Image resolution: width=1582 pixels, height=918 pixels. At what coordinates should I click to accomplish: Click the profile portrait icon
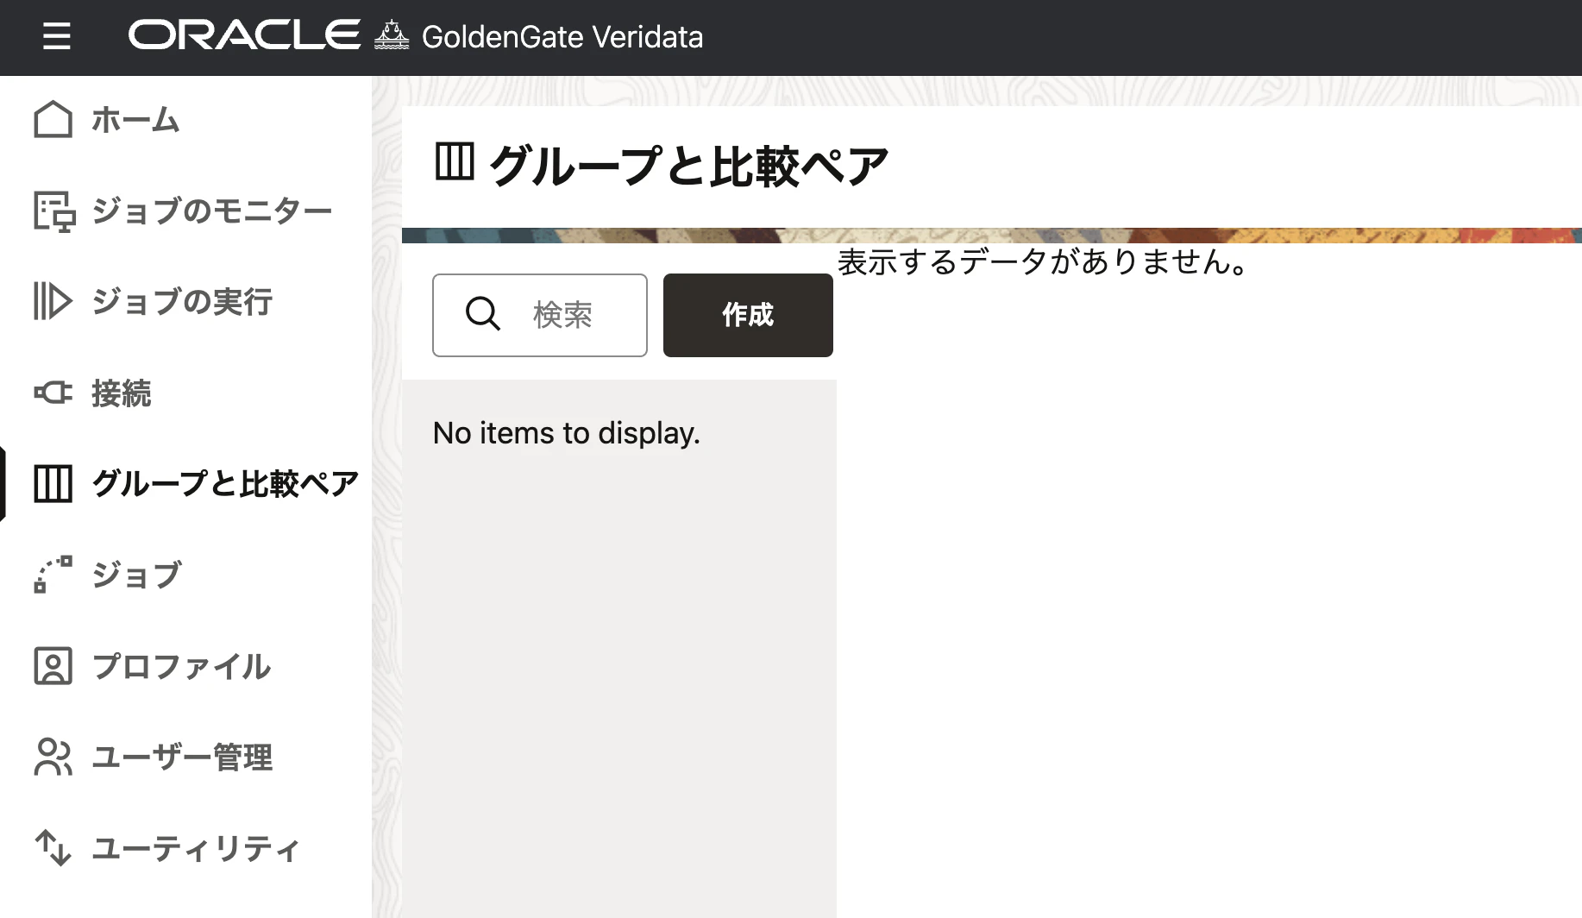point(53,666)
